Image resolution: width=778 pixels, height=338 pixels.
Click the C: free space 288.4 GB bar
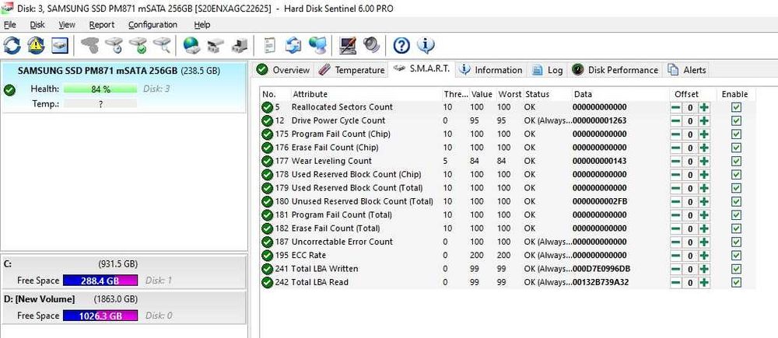point(100,281)
